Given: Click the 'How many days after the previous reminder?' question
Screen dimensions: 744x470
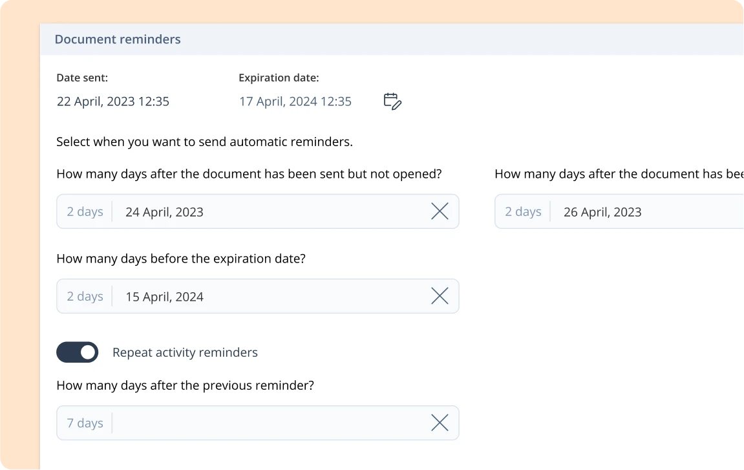Looking at the screenshot, I should point(185,385).
